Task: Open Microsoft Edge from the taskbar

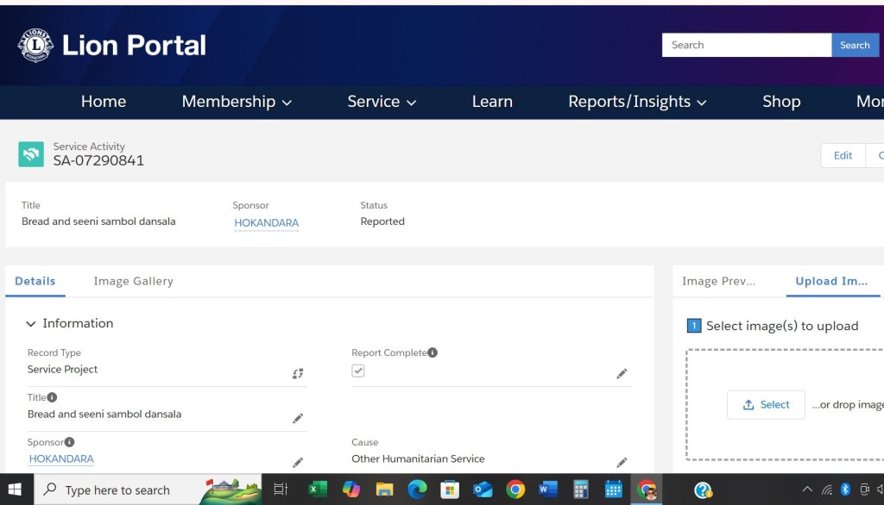Action: click(x=417, y=489)
